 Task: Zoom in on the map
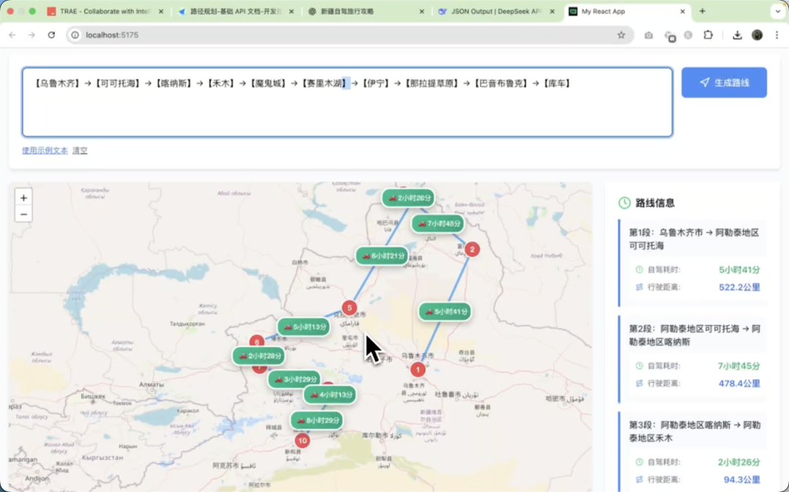tap(23, 198)
